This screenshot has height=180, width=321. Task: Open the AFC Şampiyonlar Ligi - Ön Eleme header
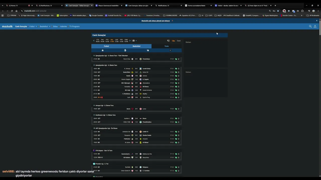[x=106, y=128]
